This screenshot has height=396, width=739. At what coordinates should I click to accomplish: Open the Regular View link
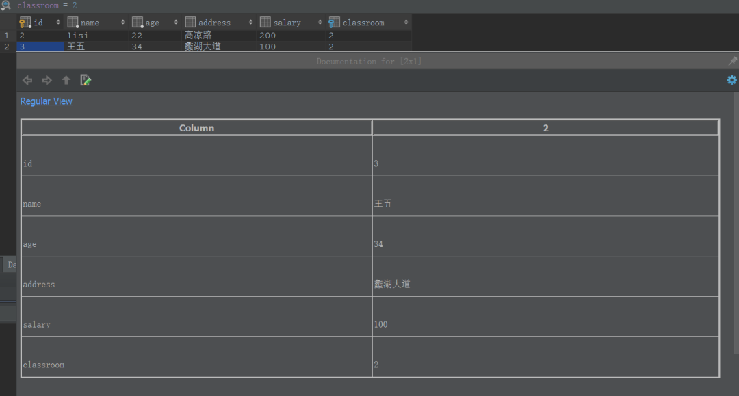46,101
